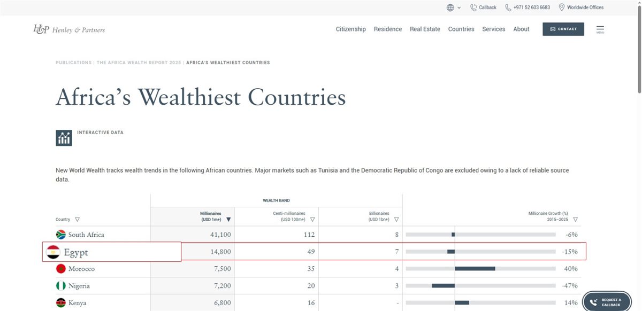Sort by Millionaires column arrow
642x311 pixels.
point(228,219)
